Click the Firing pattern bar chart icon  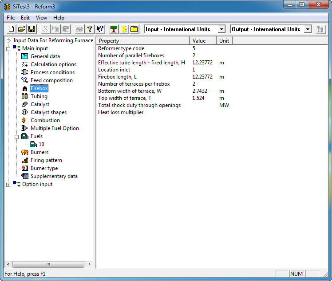25,160
